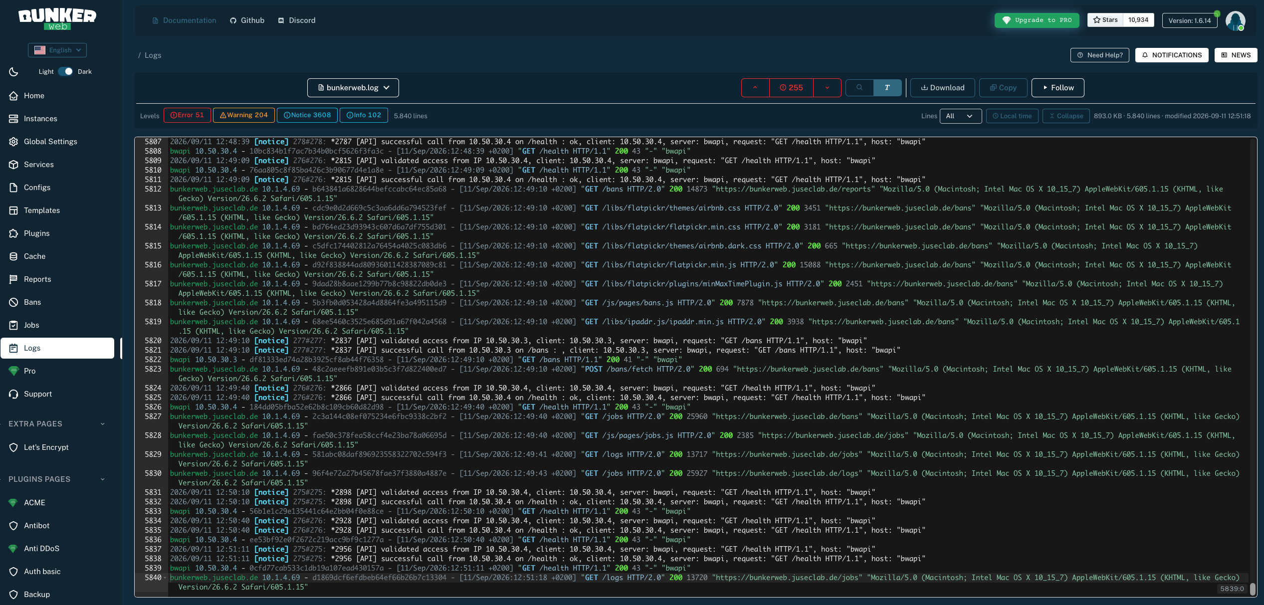The image size is (1264, 605).
Task: Click Upgrade to PRO button
Action: [x=1037, y=20]
